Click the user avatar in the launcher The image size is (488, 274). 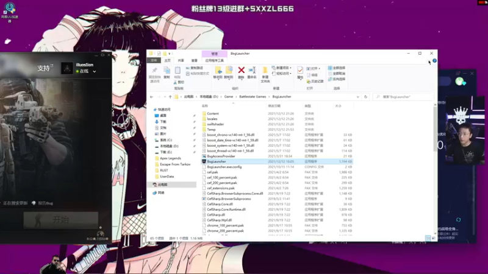[x=66, y=68]
